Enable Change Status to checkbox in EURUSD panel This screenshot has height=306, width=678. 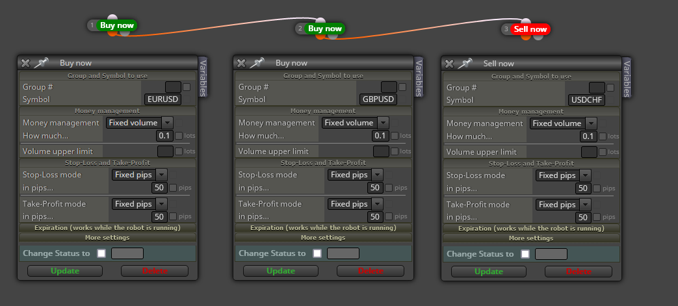101,253
